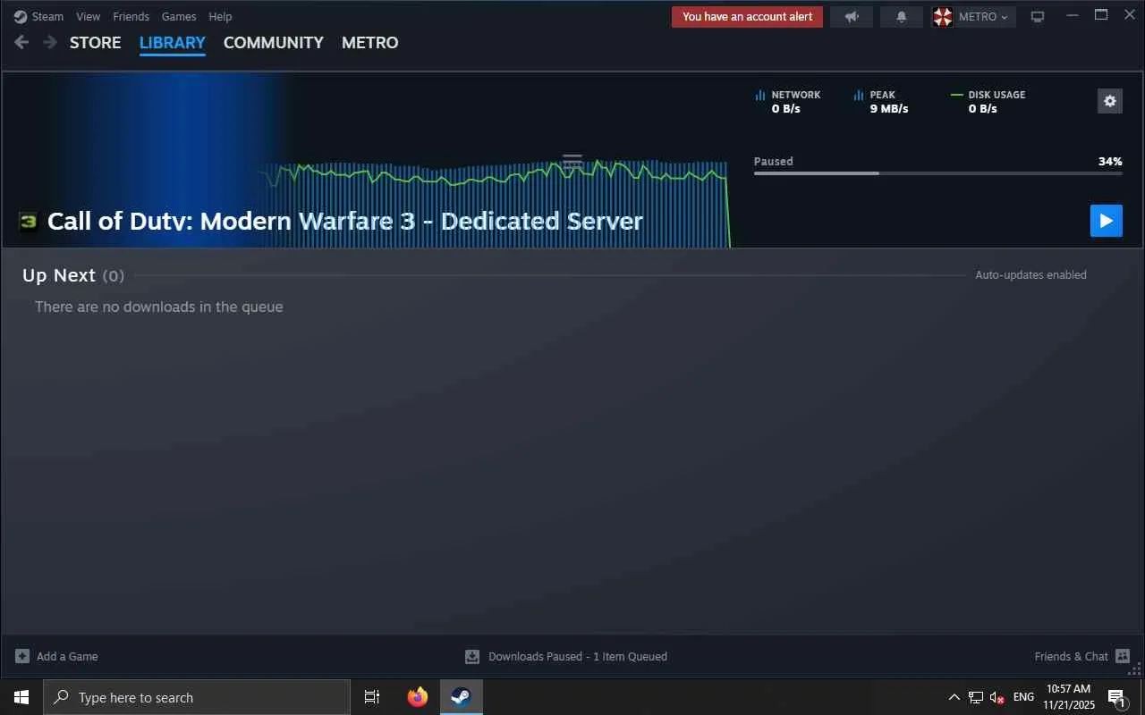Viewport: 1145px width, 715px height.
Task: Launch Firefox from the taskbar
Action: tap(418, 697)
